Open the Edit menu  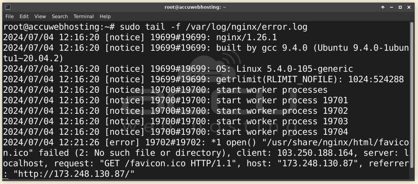24,17
